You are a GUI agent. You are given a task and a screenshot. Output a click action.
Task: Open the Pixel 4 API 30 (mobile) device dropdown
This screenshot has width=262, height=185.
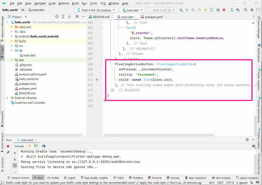(96, 10)
